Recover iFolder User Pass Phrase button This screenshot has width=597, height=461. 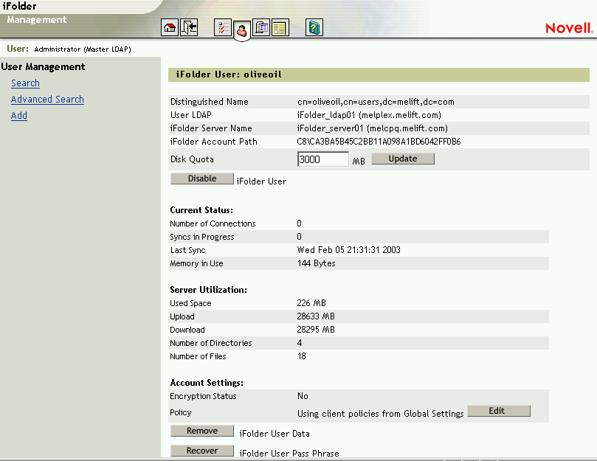(x=201, y=451)
